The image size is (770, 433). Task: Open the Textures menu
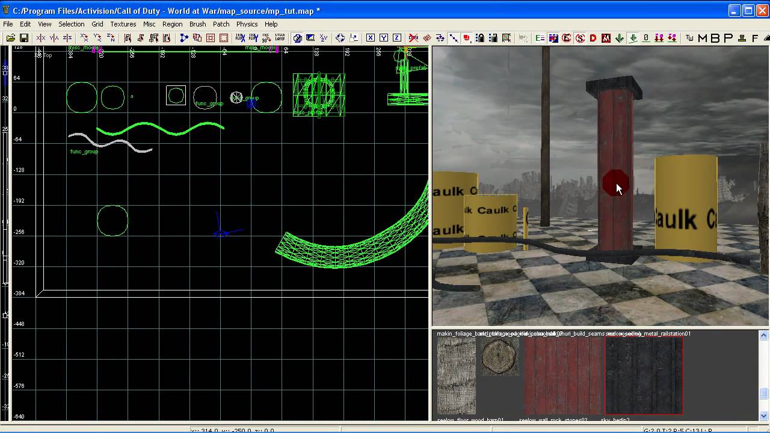tap(123, 24)
